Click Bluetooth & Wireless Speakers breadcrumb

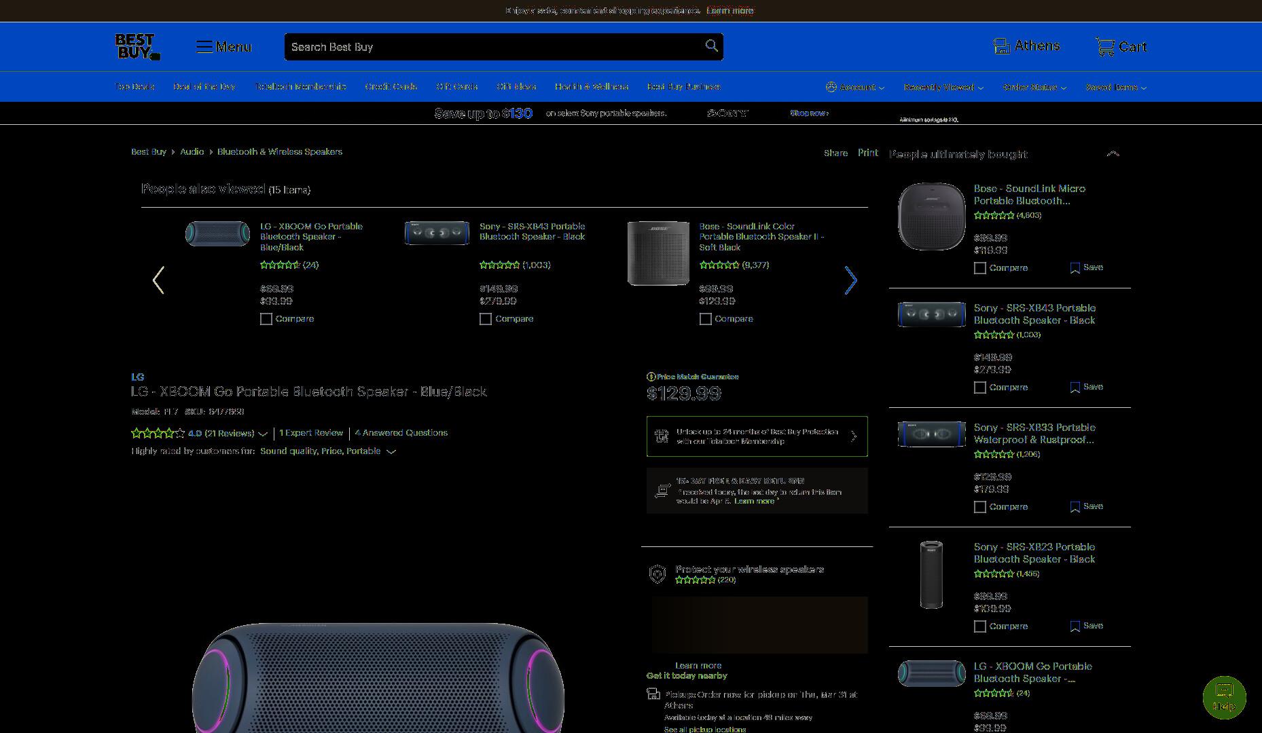(280, 152)
